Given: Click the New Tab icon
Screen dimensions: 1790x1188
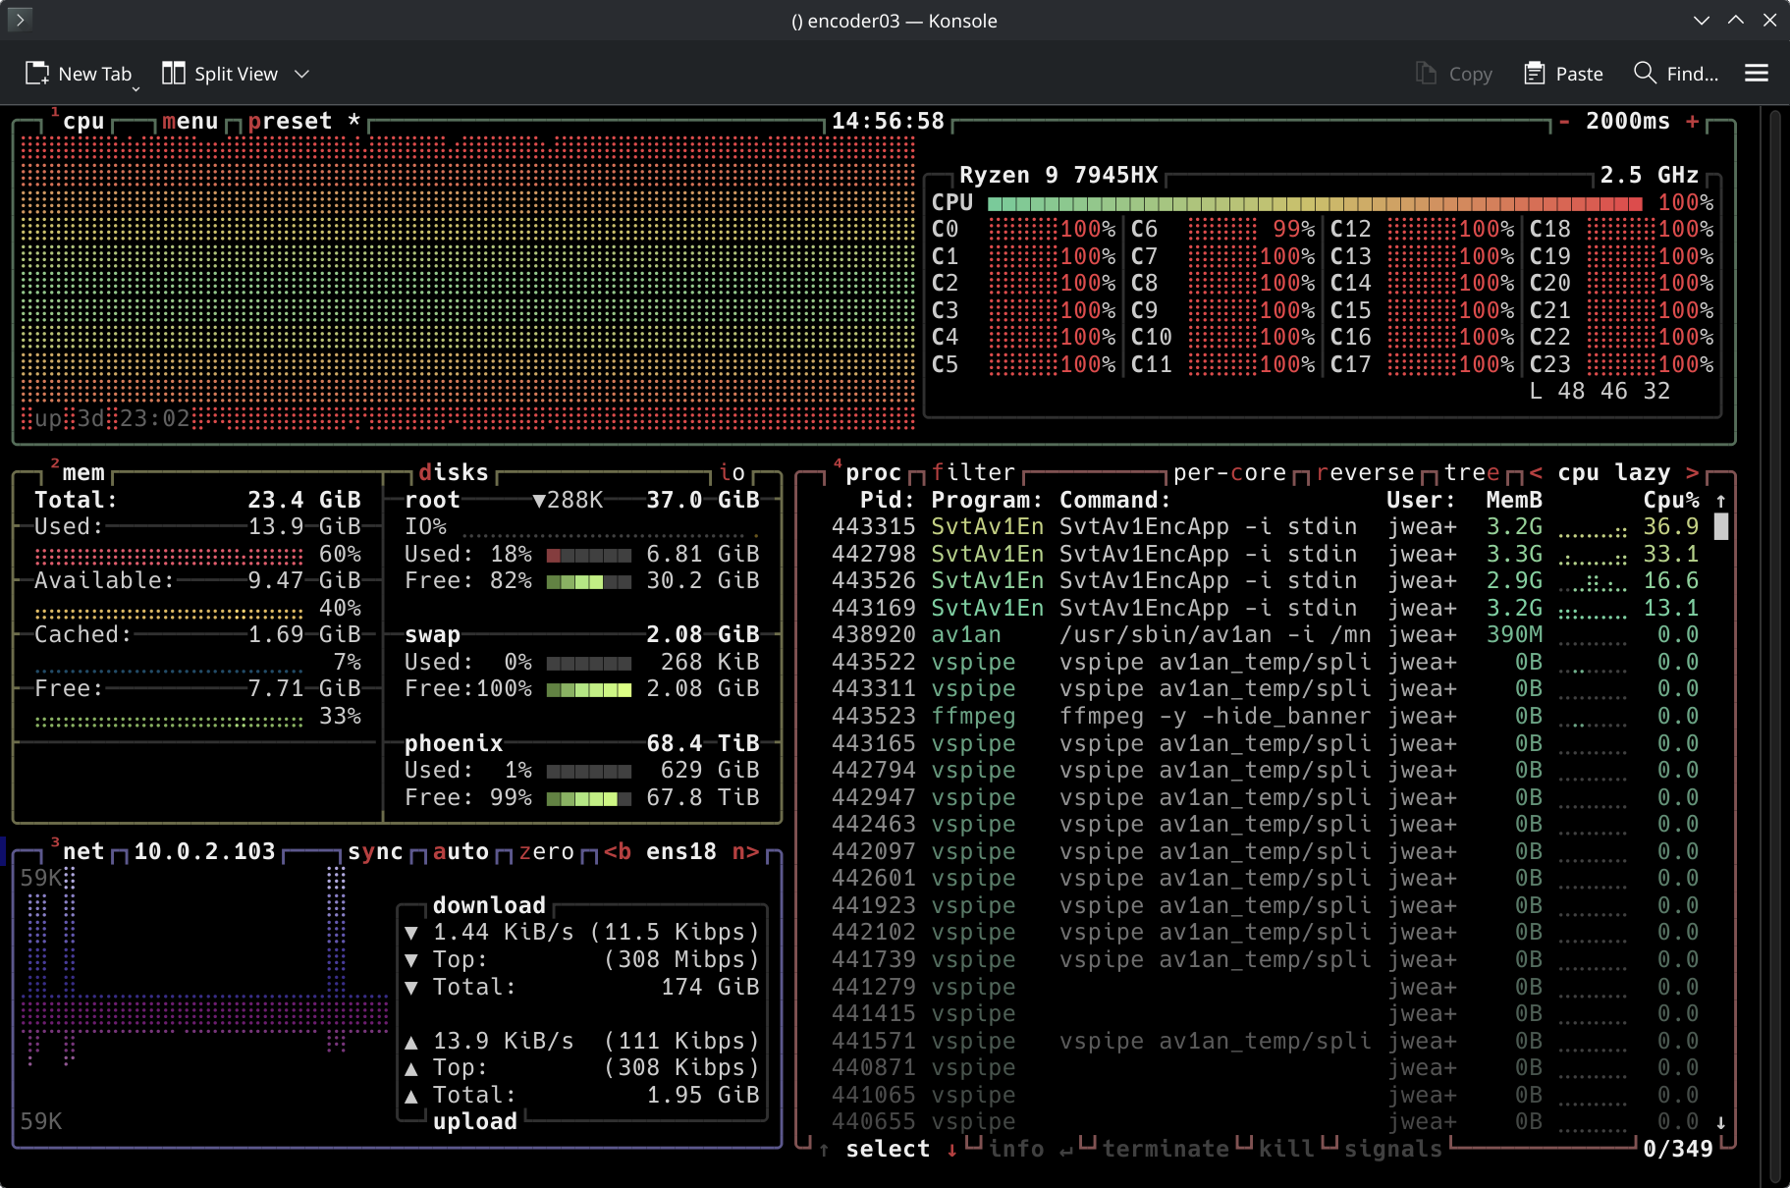Looking at the screenshot, I should [37, 74].
